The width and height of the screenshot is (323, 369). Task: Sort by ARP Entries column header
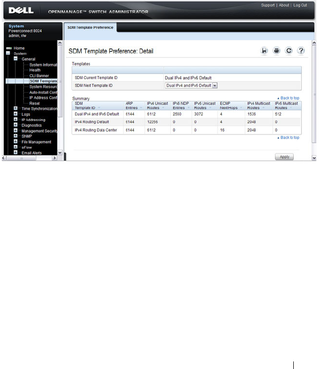(134, 106)
